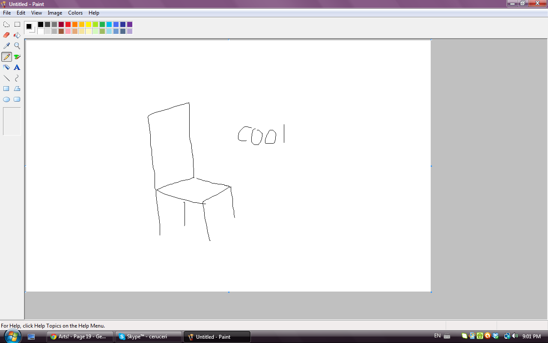Viewport: 548px width, 343px height.
Task: Open the Image menu
Action: click(55, 13)
